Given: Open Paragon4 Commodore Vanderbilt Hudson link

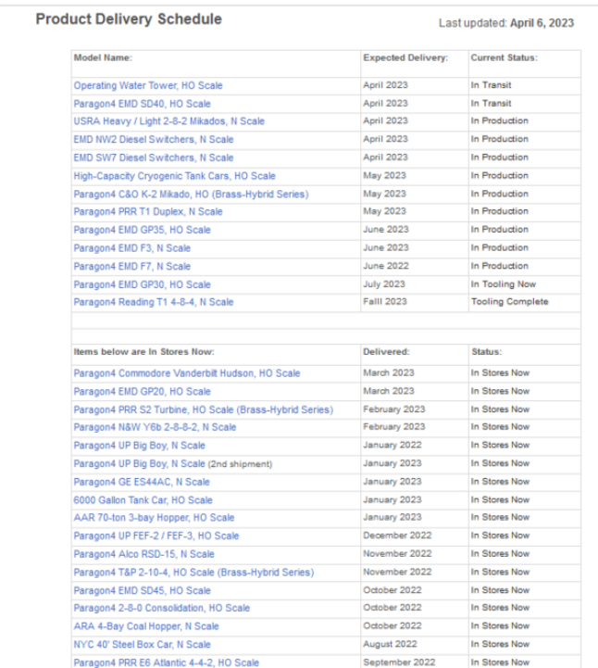Looking at the screenshot, I should click(x=186, y=373).
